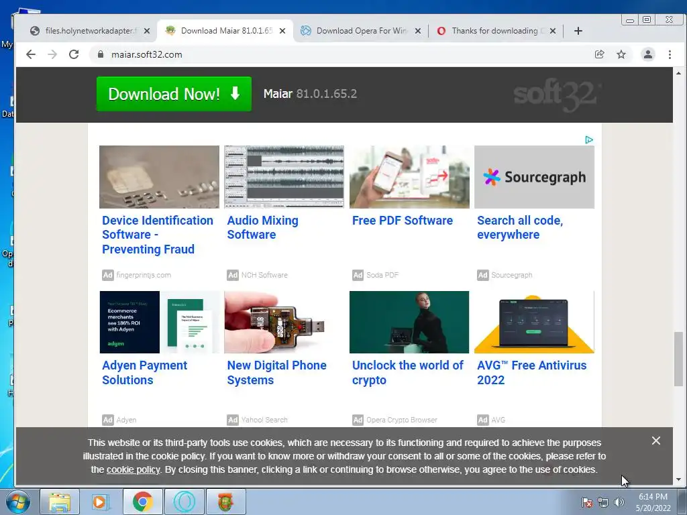Click the fingerprintjs.com advertiser label
The width and height of the screenshot is (687, 515).
(144, 275)
